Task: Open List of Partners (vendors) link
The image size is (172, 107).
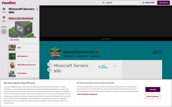Action: (x=87, y=94)
